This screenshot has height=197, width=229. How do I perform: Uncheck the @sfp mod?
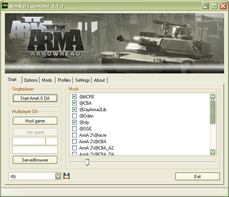coord(74,122)
